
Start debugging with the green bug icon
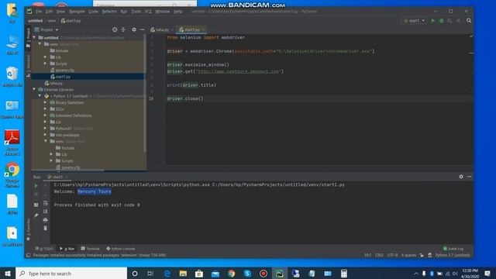(x=441, y=21)
